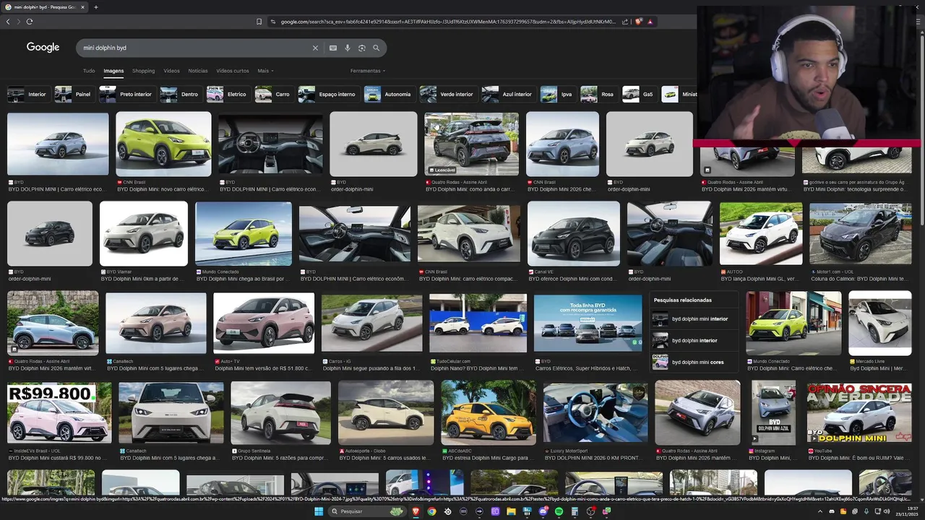Open the Opinião Sincera YouTube thumbnail

(x=859, y=412)
